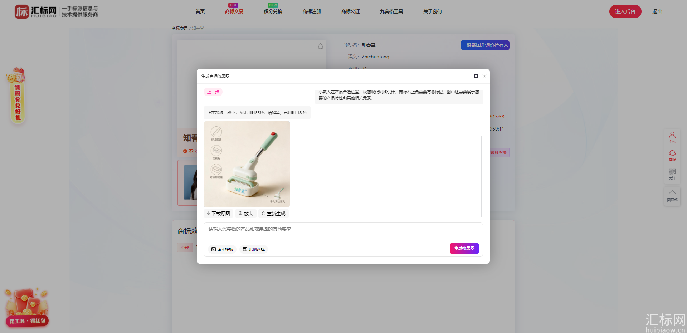Viewport: 687px width, 333px height.
Task: Click the 进入后台 button
Action: (x=625, y=11)
